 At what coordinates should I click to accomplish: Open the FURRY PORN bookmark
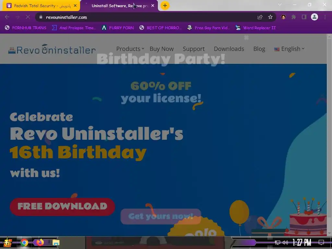click(x=118, y=28)
